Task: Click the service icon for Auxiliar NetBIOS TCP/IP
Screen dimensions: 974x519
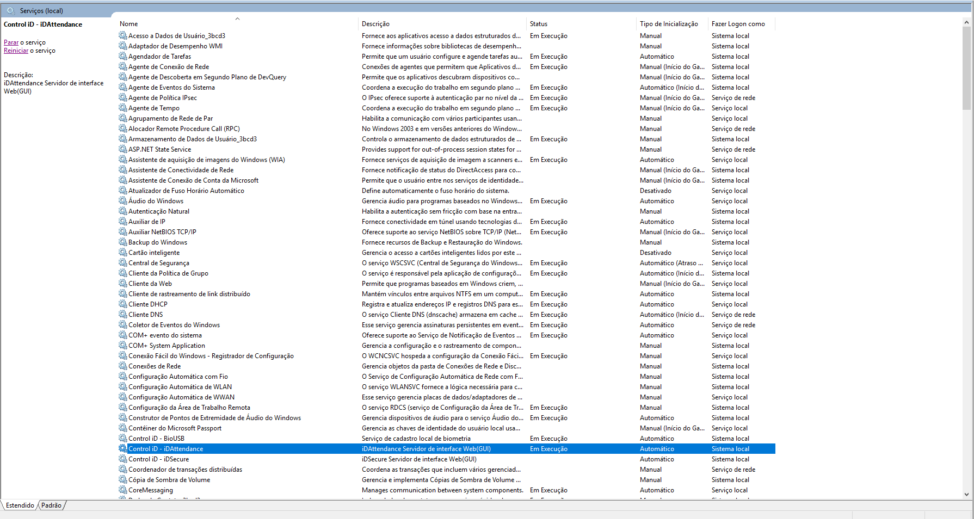Action: 123,232
